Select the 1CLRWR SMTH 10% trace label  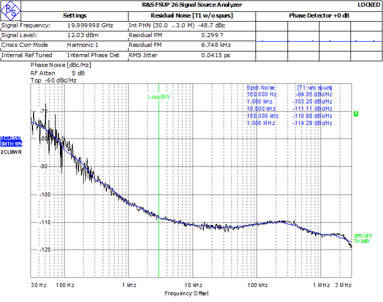11,141
